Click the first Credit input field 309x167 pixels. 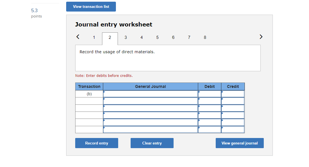point(232,93)
